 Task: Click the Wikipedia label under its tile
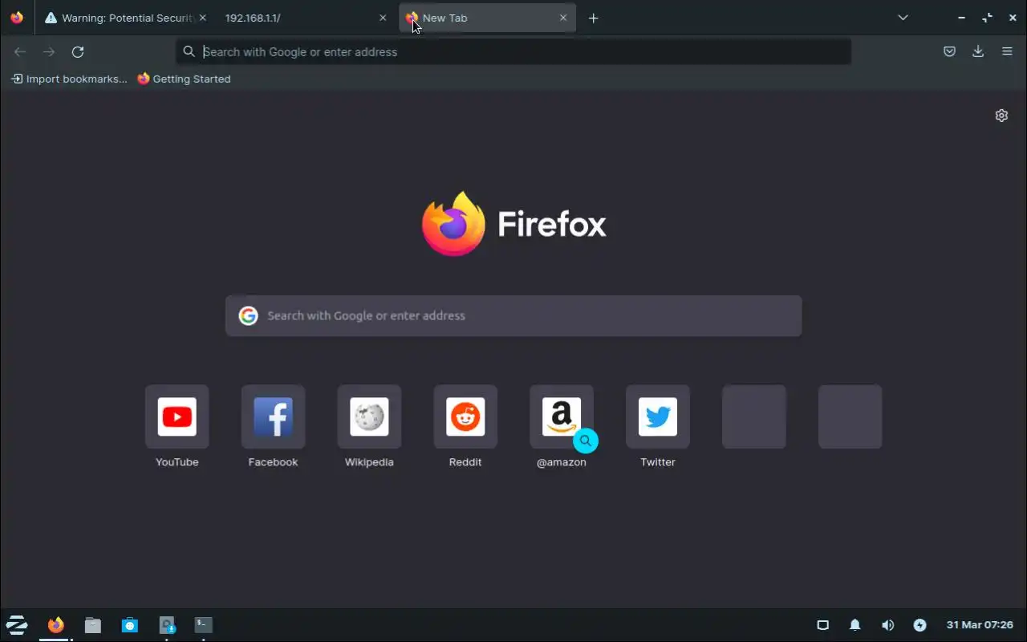(369, 462)
